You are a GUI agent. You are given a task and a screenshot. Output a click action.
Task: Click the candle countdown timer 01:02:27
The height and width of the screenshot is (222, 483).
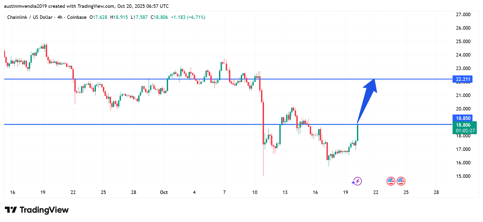465,131
